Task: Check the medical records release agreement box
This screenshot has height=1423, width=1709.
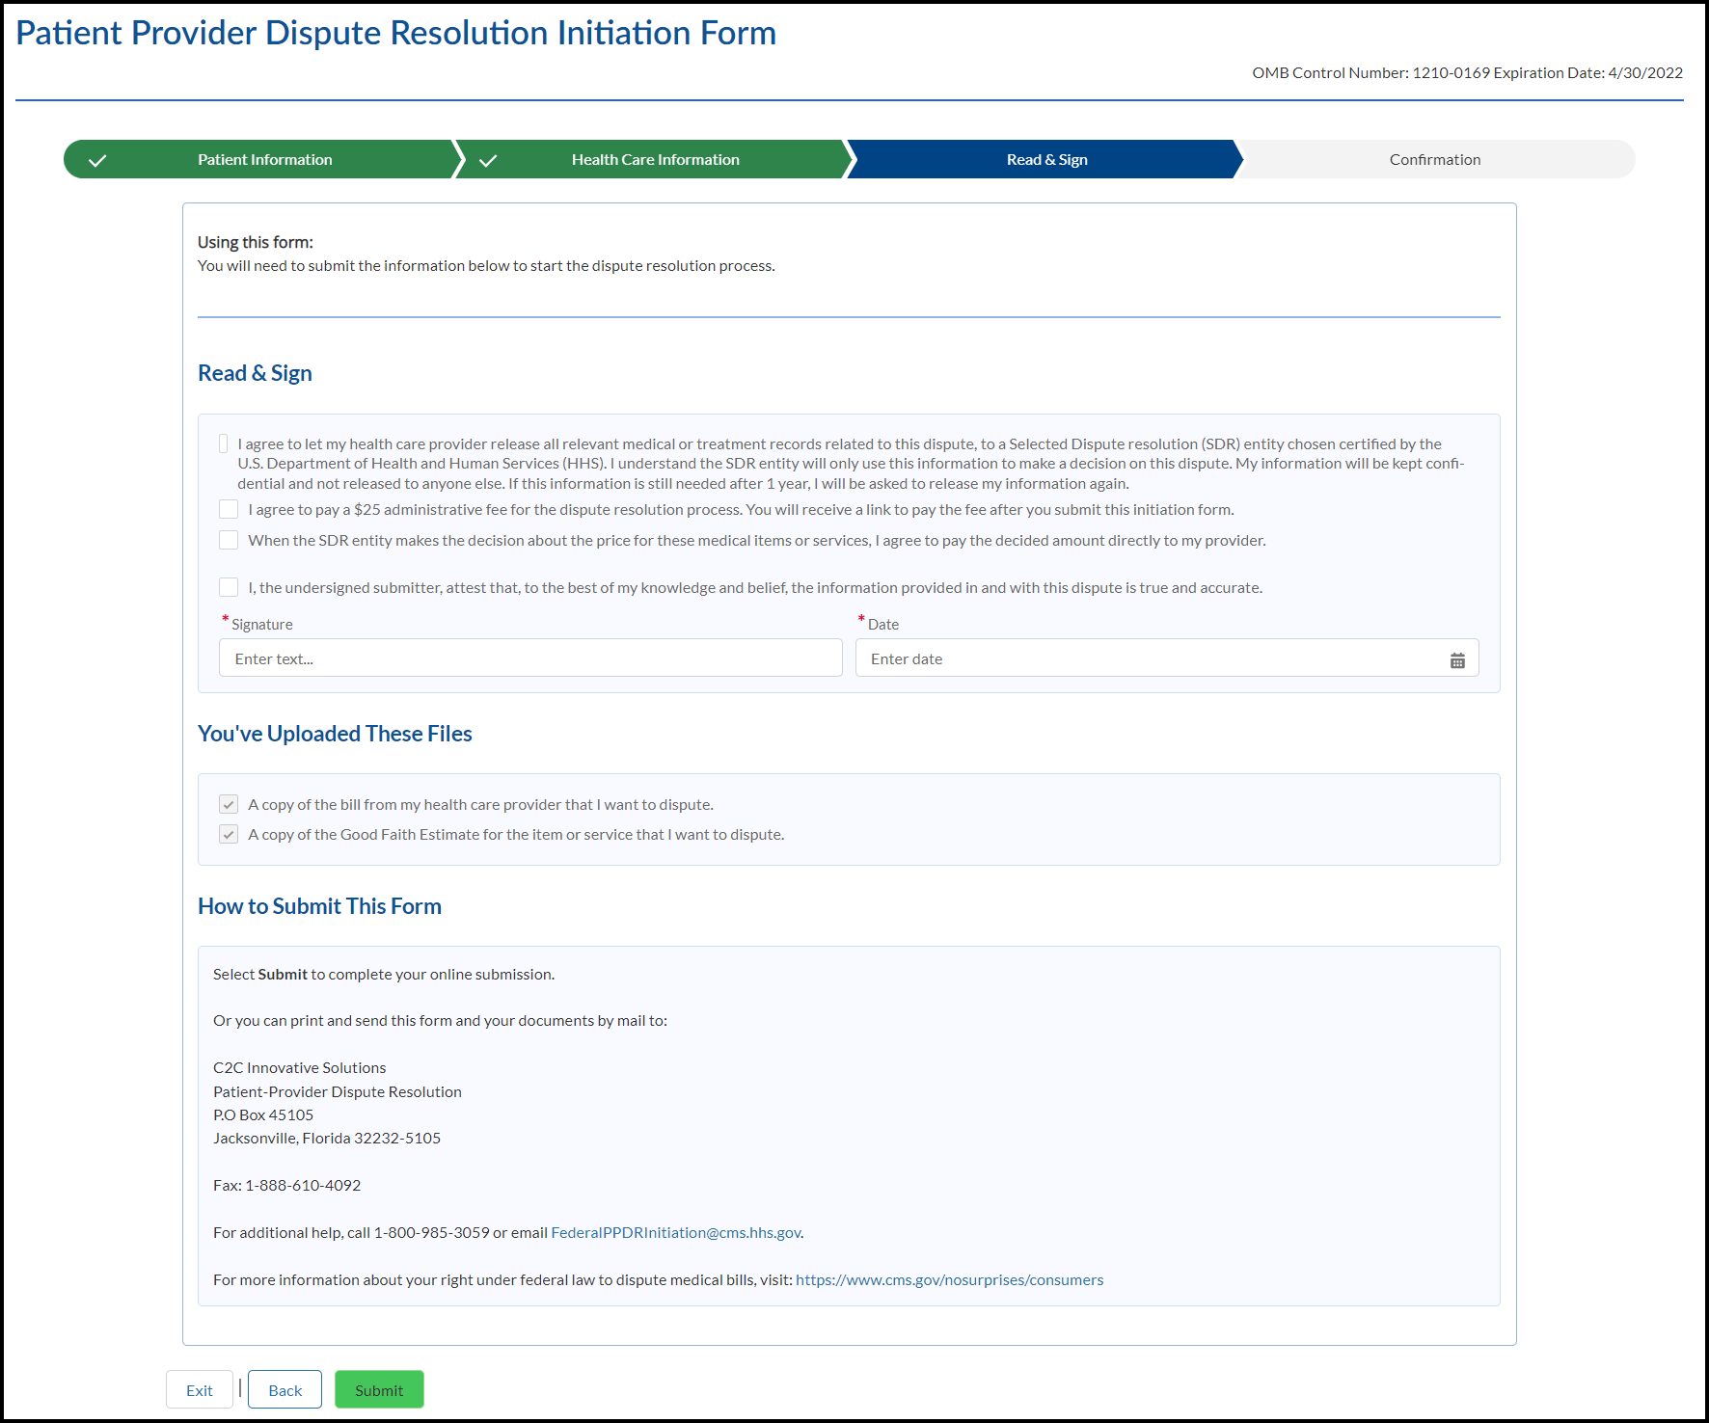Action: pos(224,443)
